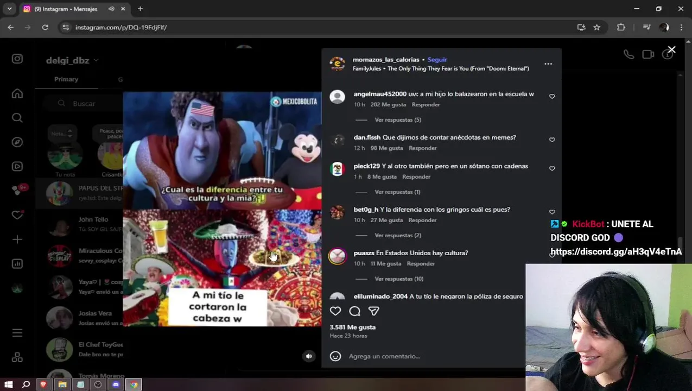Image resolution: width=692 pixels, height=391 pixels.
Task: Open the Chrome three-dot menu
Action: 681,27
